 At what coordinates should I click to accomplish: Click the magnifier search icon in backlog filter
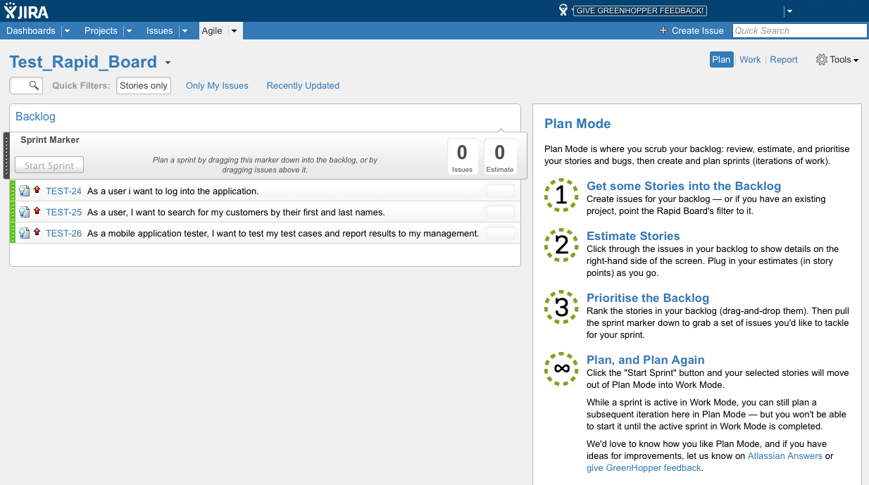33,85
